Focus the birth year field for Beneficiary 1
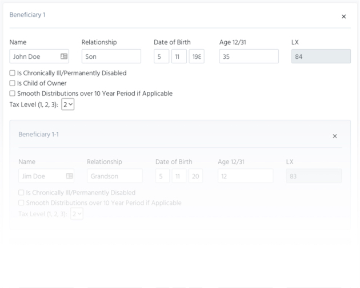 196,56
